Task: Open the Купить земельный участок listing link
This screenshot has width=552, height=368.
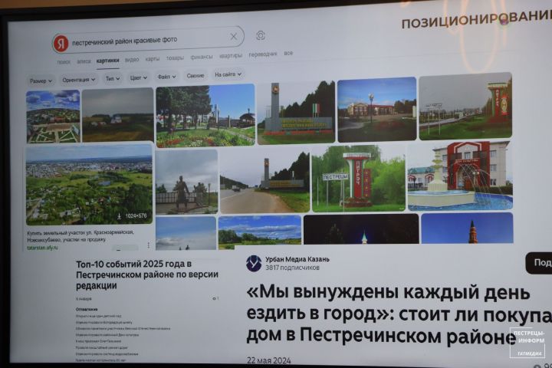Action: tap(80, 236)
